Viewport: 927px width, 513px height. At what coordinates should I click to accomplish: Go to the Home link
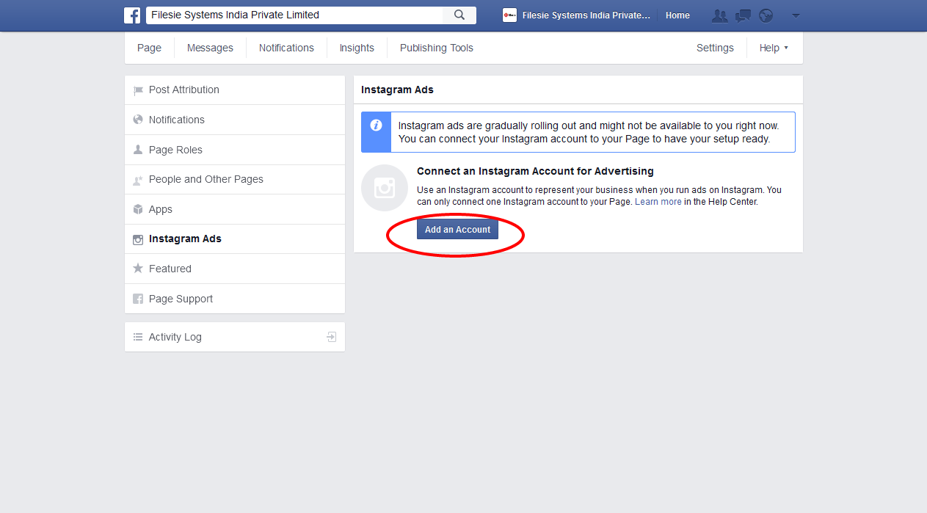[x=677, y=15]
